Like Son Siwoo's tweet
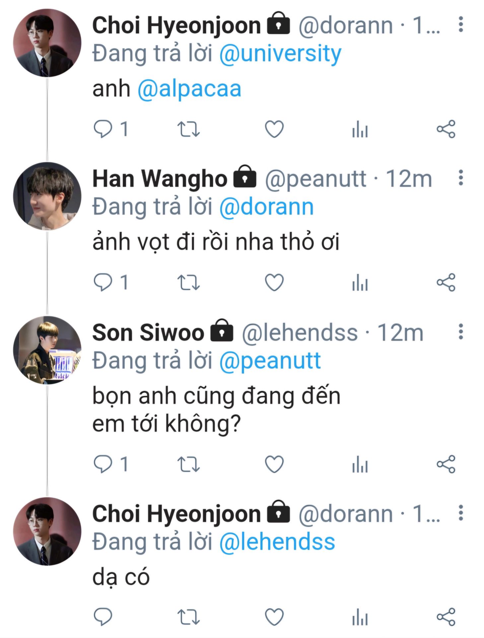Image resolution: width=484 pixels, height=638 pixels. pyautogui.click(x=274, y=464)
